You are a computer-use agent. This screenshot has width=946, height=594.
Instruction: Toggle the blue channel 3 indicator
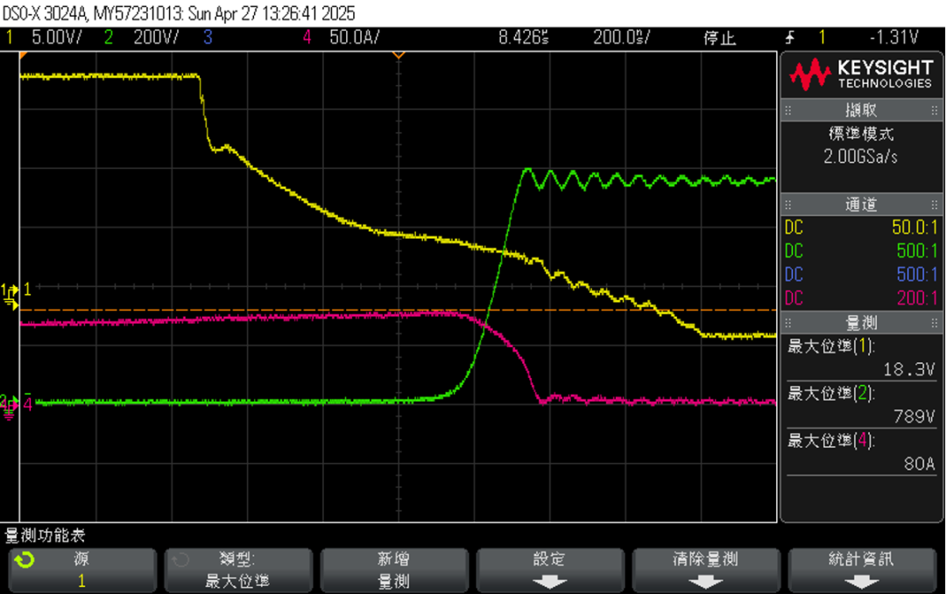click(208, 38)
